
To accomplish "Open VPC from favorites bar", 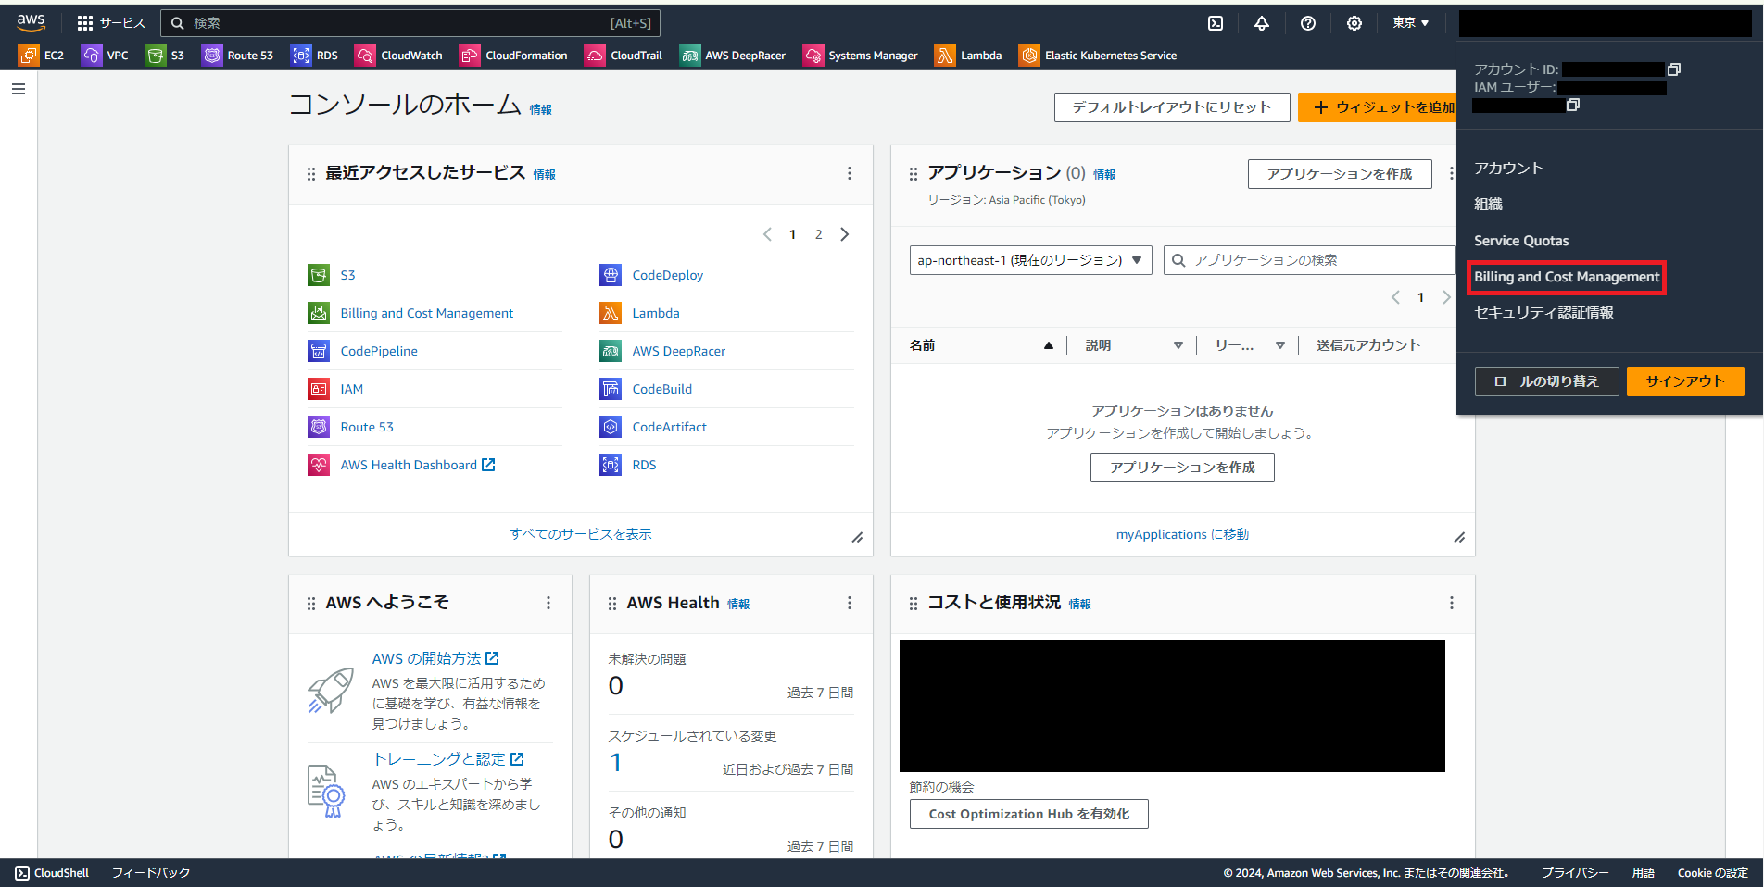I will click(x=106, y=56).
